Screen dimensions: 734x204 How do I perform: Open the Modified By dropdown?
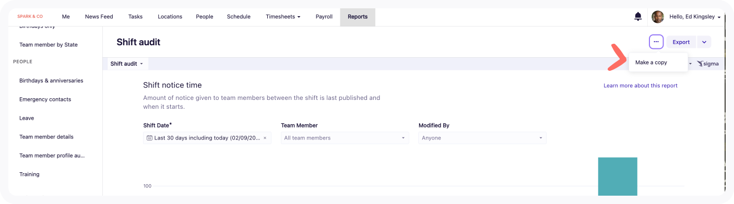pos(482,138)
